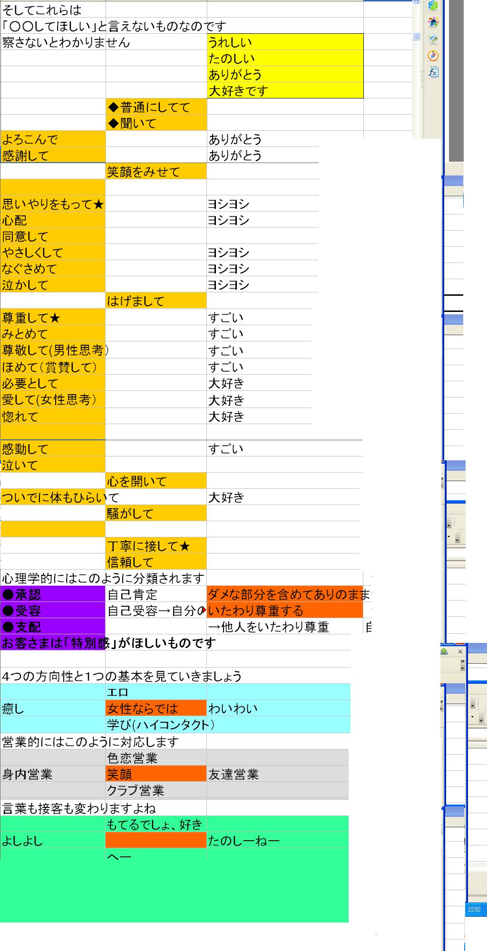Select the cell 騒がして
This screenshot has height=951, width=487.
(x=156, y=513)
